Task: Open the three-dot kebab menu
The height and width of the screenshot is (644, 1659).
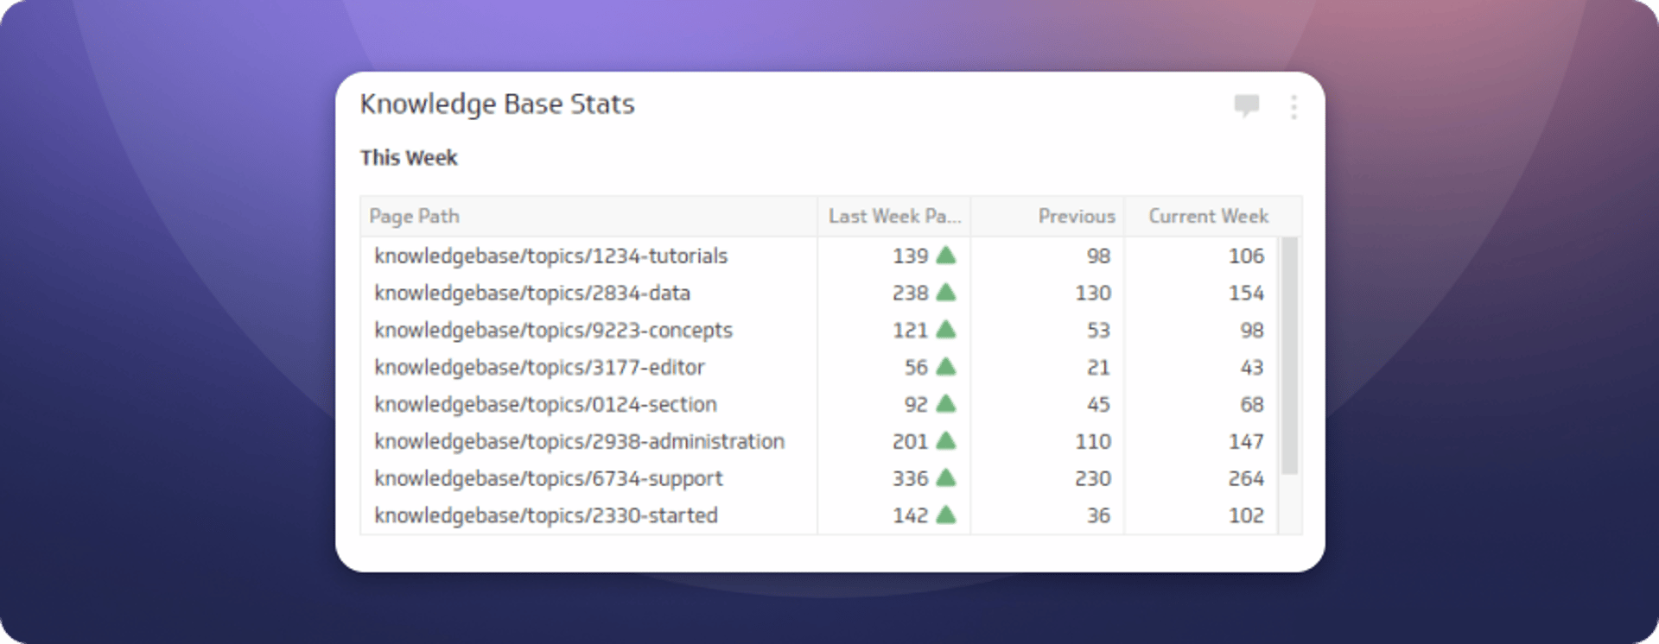Action: click(1294, 106)
